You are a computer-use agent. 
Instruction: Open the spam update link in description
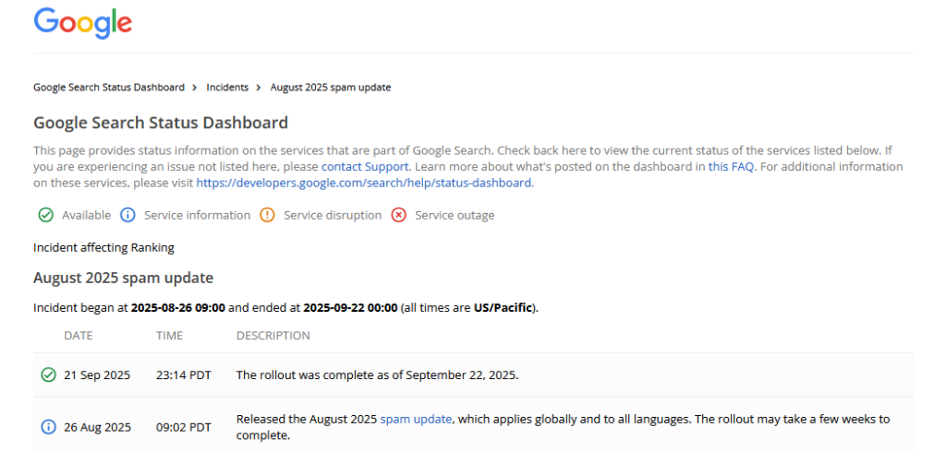click(x=416, y=419)
